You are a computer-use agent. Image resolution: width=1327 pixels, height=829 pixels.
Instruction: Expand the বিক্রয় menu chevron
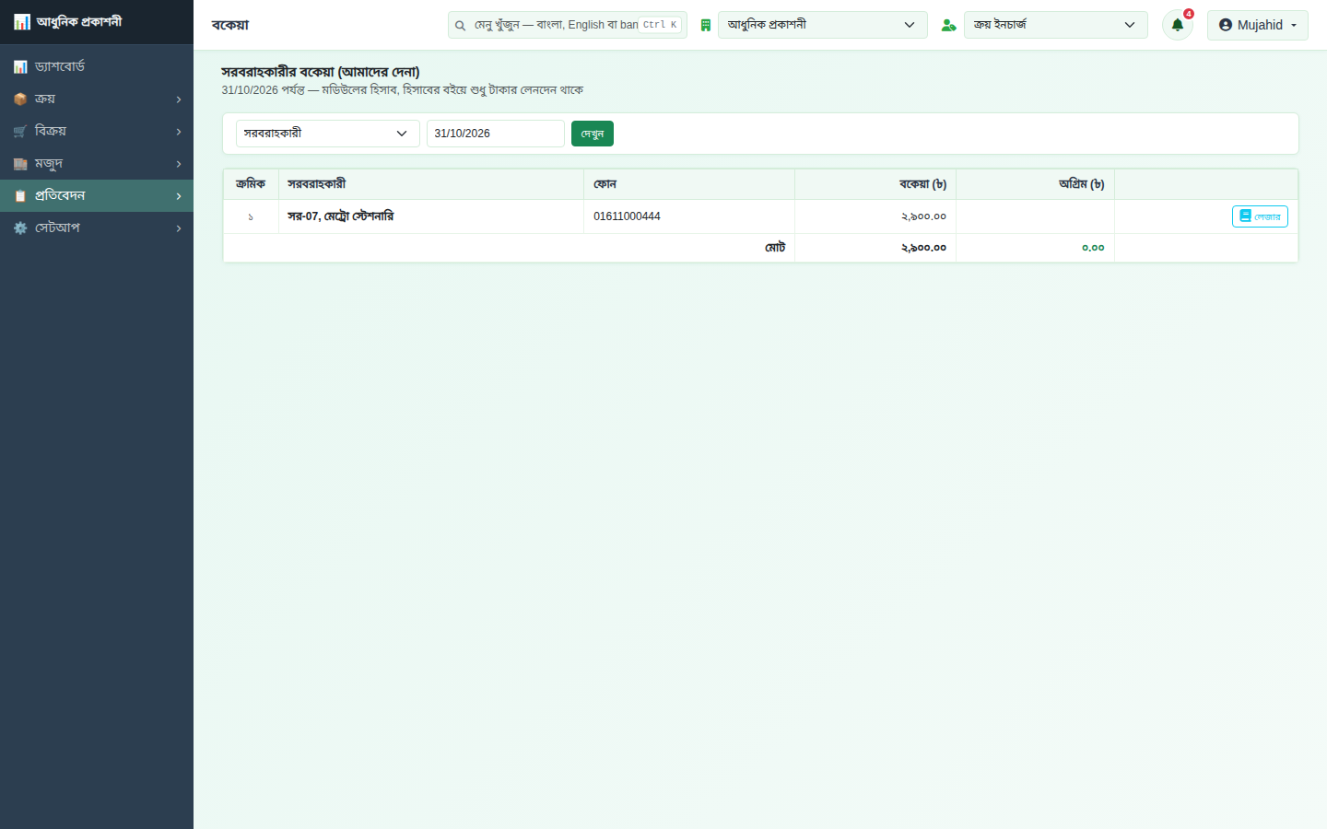179,132
